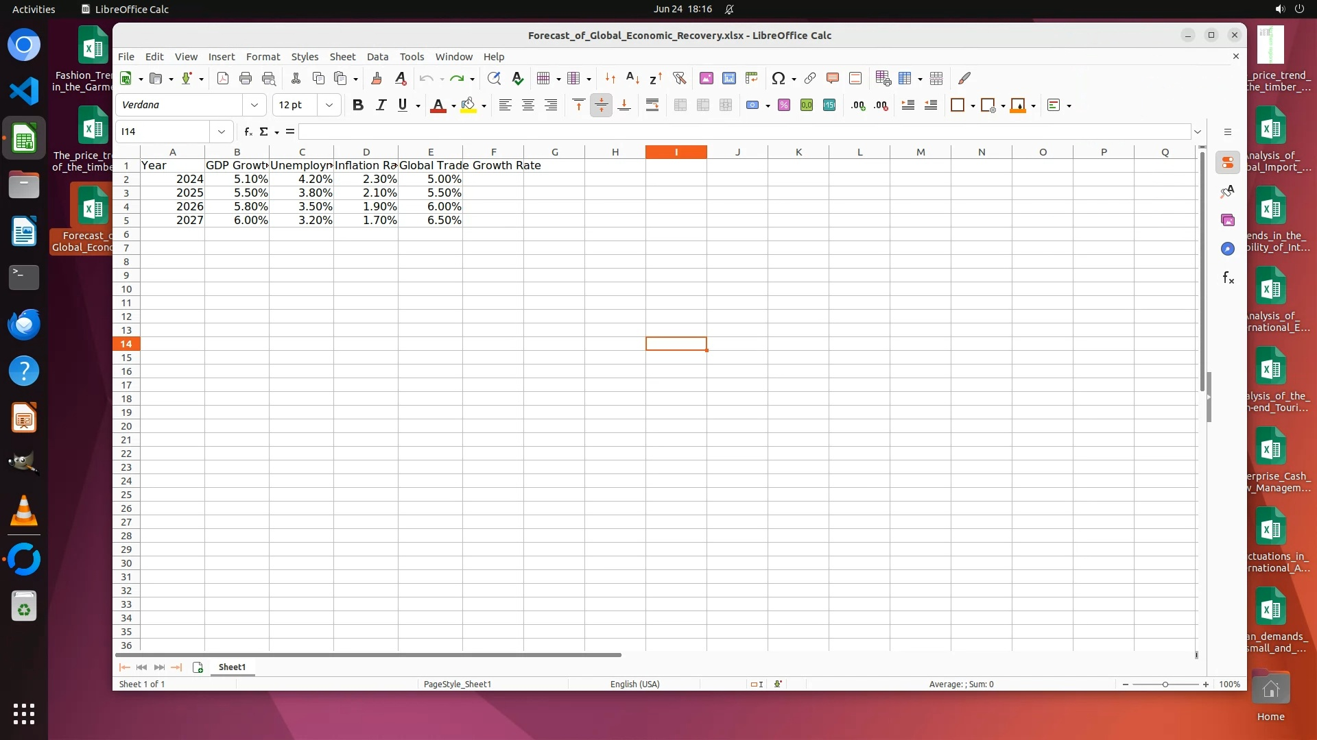Click the formula input line
The width and height of the screenshot is (1317, 740).
[744, 132]
